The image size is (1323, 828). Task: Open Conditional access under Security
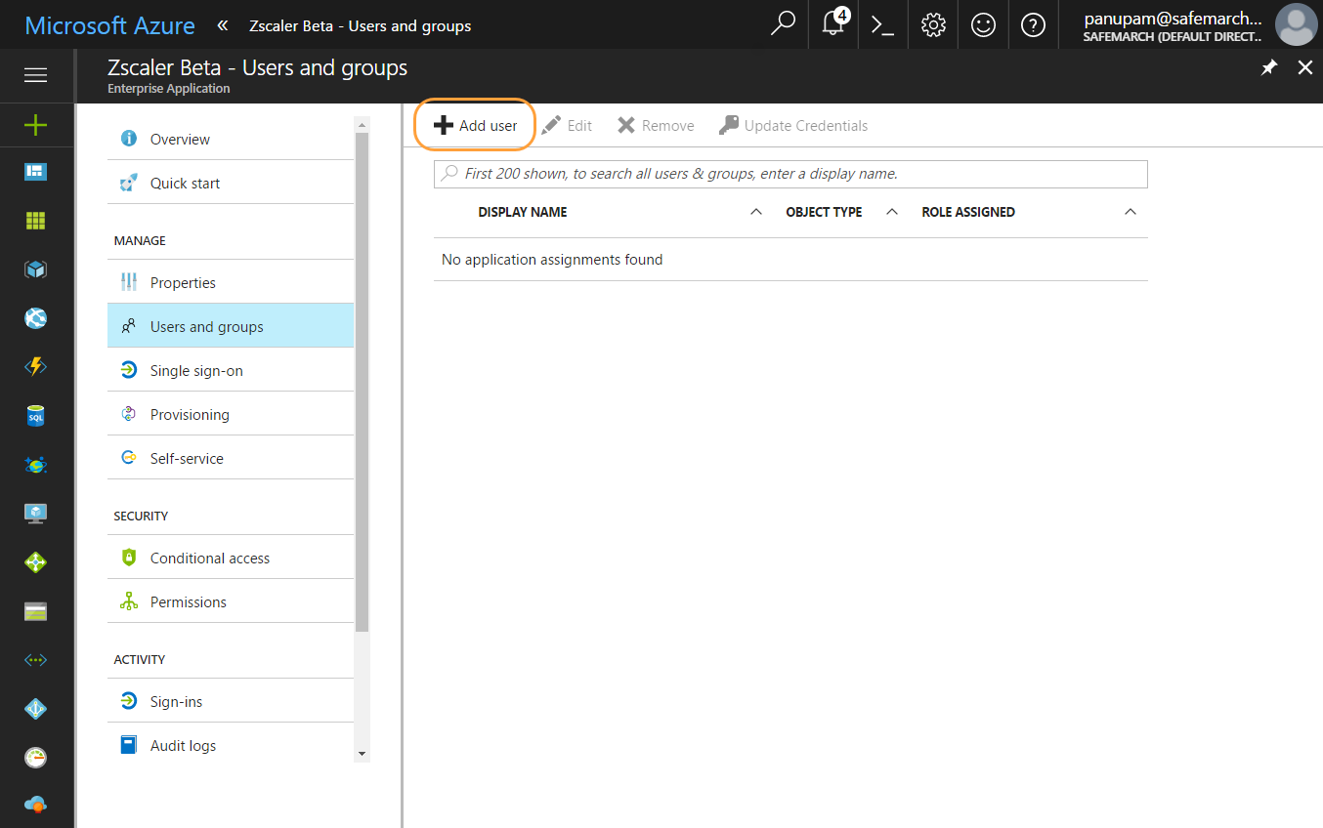[x=210, y=557]
